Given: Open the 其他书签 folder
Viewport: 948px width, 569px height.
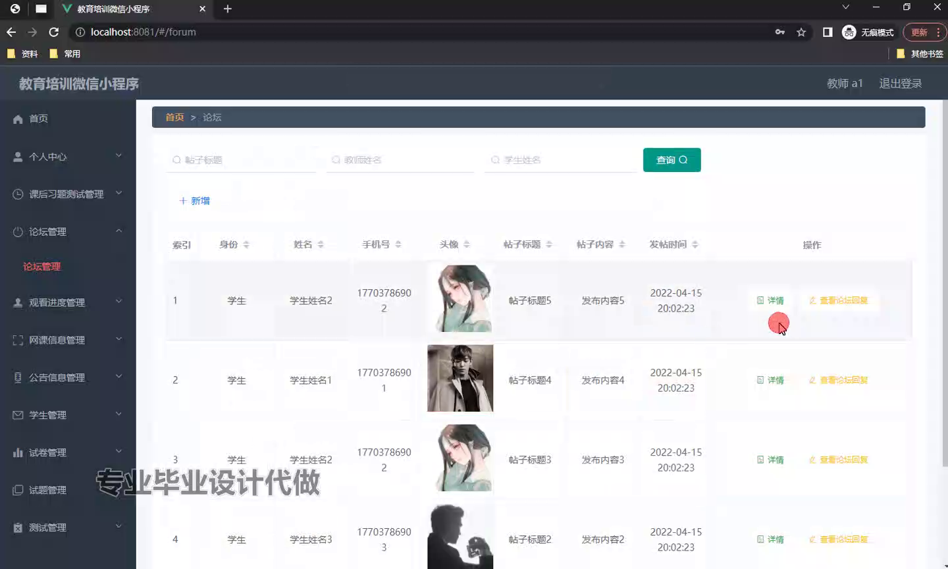Looking at the screenshot, I should coord(920,53).
